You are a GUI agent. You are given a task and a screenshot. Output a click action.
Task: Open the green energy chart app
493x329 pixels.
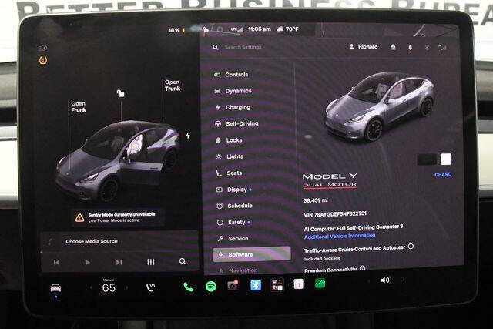click(x=320, y=284)
